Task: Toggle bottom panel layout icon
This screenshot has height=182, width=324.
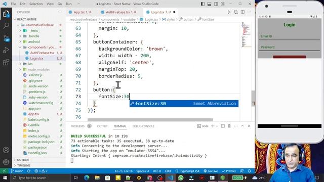Action: 209,4
